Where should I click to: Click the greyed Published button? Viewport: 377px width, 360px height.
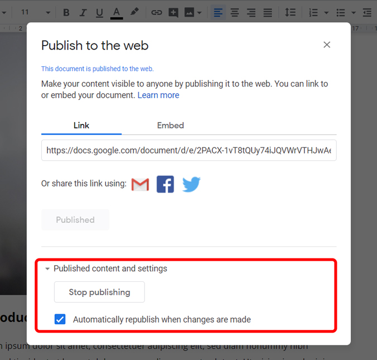pos(75,220)
